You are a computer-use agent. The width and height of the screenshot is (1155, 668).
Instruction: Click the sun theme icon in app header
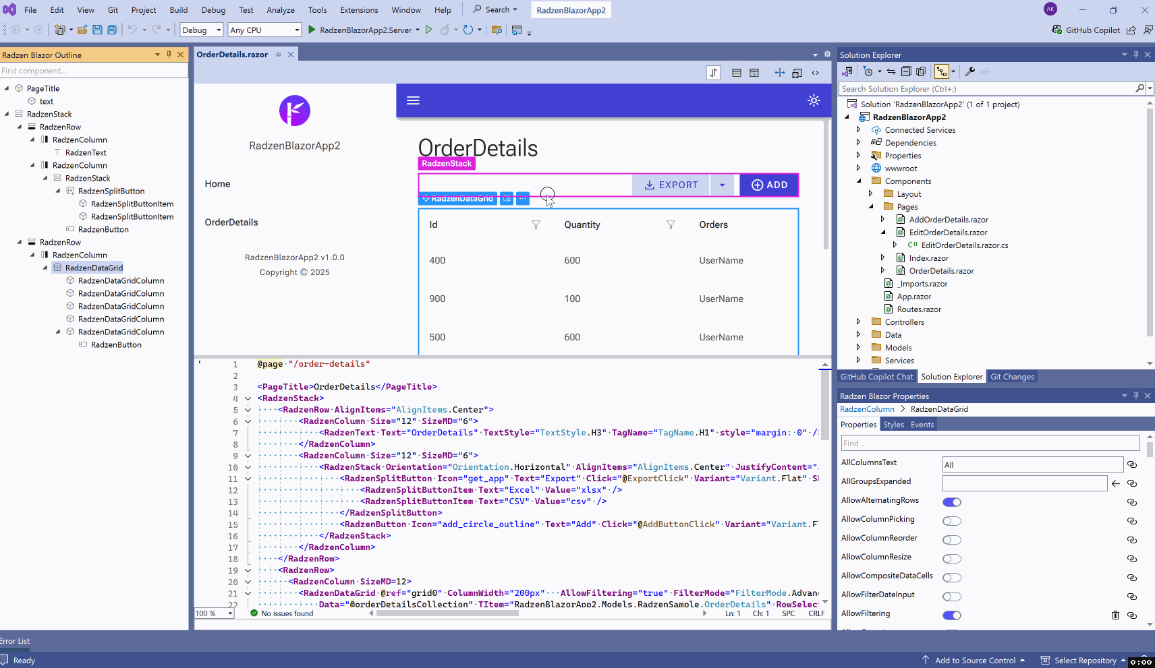[814, 100]
